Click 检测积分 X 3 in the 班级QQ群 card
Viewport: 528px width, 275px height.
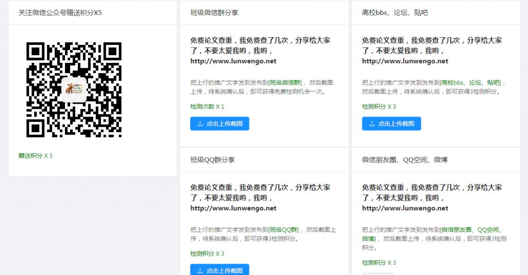click(x=207, y=253)
